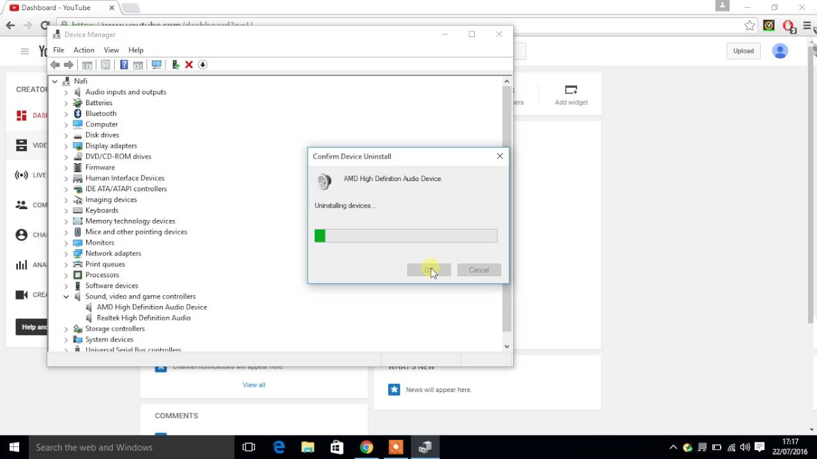Expand Audio inputs and outputs
817x459 pixels.
(66, 92)
